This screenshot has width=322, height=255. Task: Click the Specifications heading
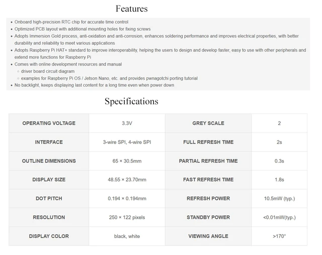click(131, 101)
